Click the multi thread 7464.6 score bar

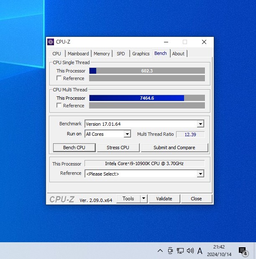coord(147,98)
